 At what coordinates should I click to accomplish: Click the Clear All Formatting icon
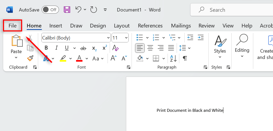[115, 48]
